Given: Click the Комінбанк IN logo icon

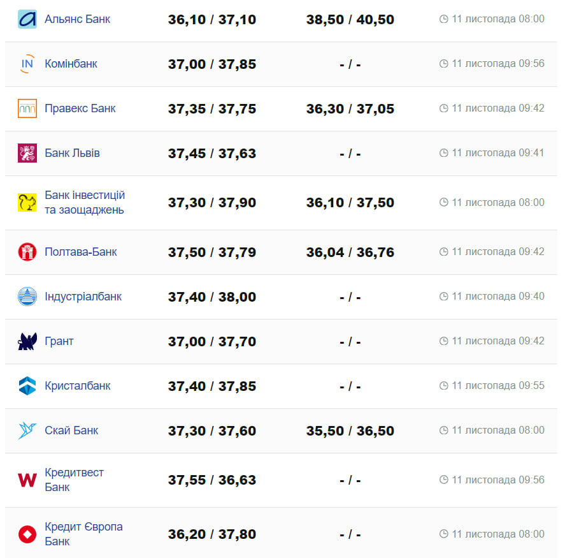Looking at the screenshot, I should tap(27, 64).
